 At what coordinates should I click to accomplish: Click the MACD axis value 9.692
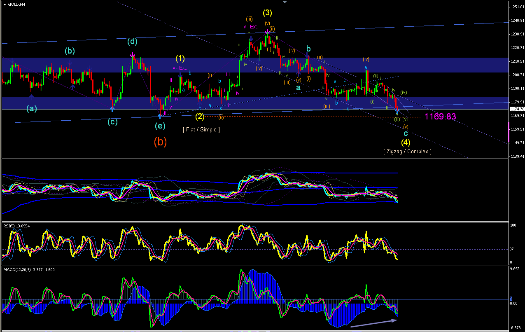(x=514, y=269)
